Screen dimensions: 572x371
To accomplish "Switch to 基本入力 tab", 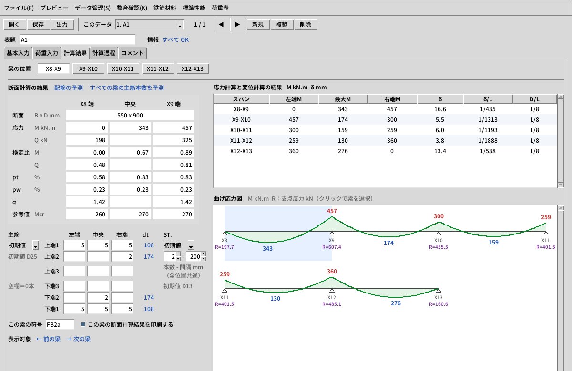I will pyautogui.click(x=18, y=53).
